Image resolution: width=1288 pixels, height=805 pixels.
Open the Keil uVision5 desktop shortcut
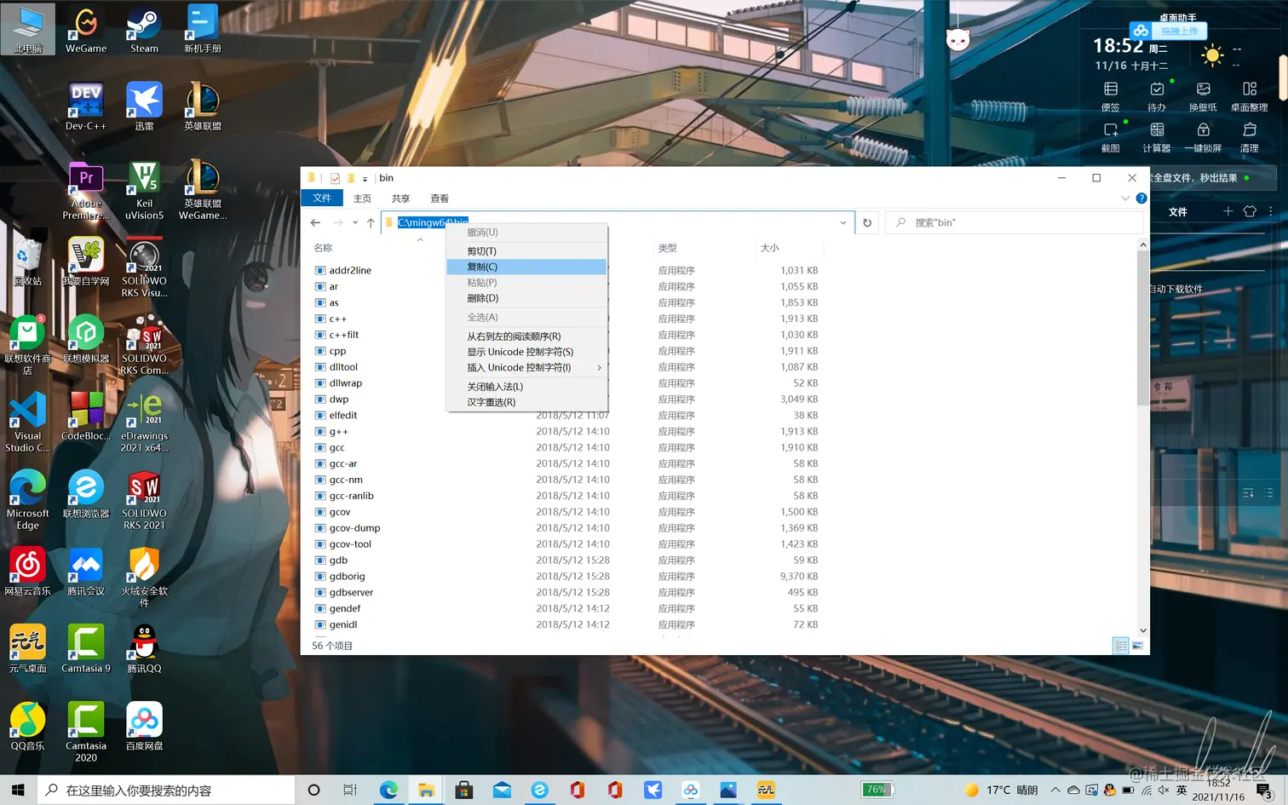click(x=144, y=191)
